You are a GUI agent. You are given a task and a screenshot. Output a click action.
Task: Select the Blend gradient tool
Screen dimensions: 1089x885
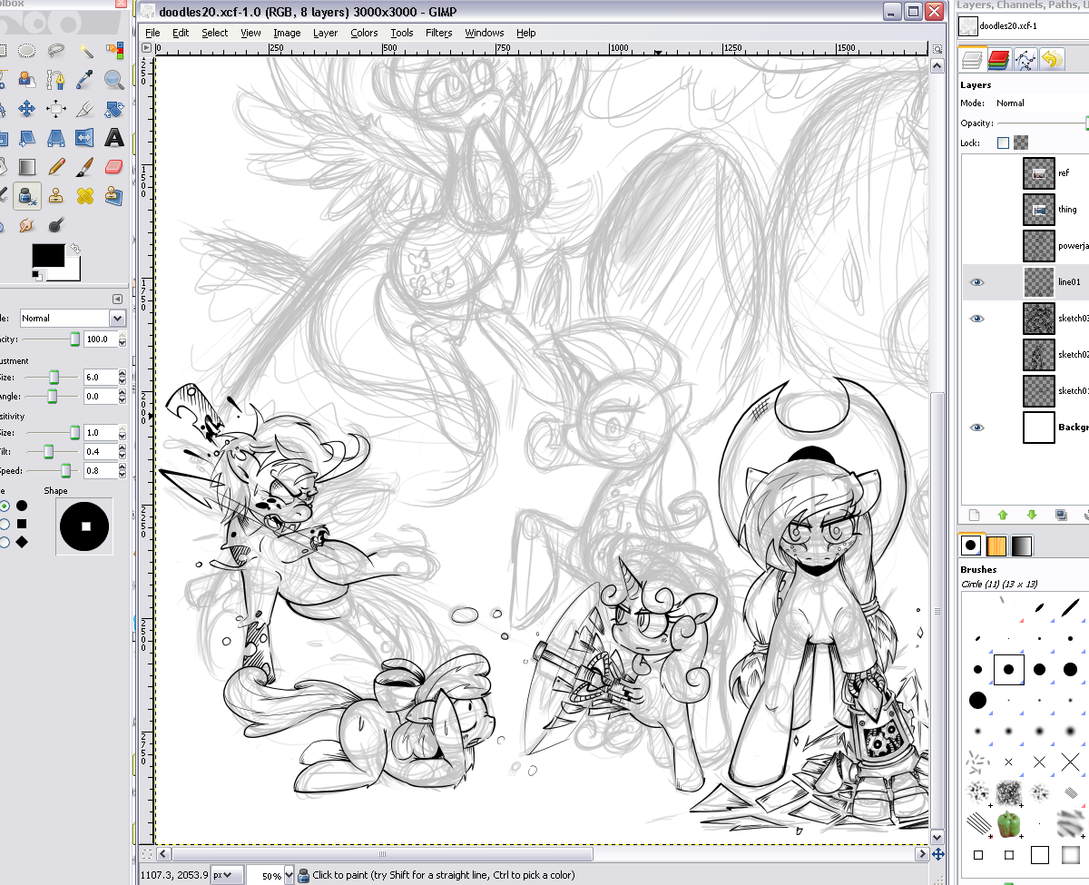pyautogui.click(x=27, y=167)
